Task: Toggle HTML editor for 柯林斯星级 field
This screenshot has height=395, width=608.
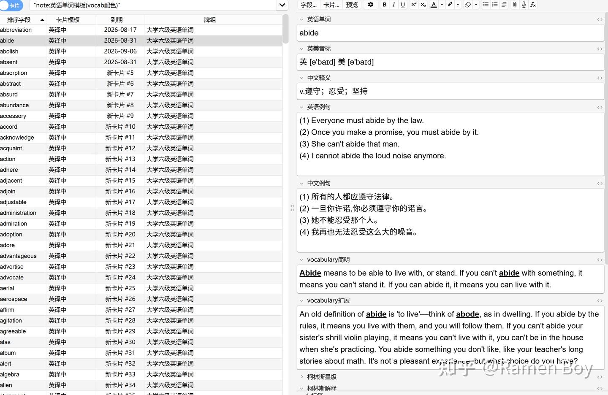Action: tap(600, 377)
